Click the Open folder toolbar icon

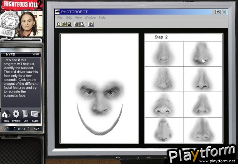64,24
